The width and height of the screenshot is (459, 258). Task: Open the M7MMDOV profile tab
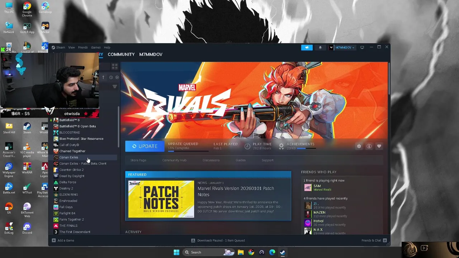click(151, 54)
